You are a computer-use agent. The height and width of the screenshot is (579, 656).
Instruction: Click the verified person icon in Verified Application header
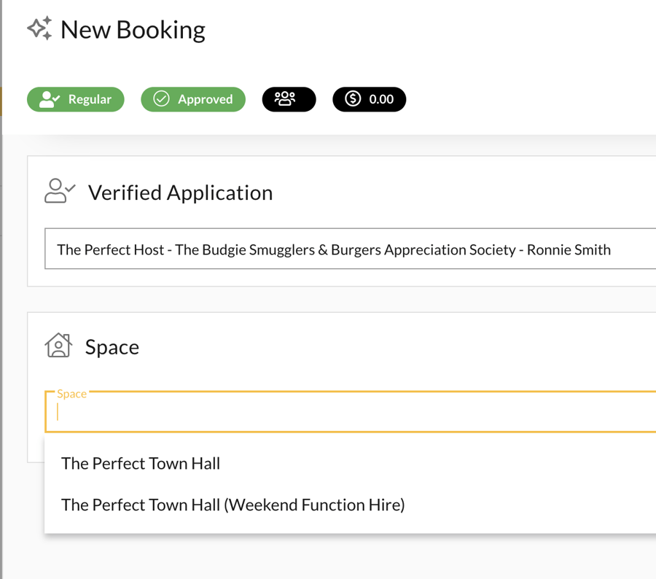[58, 192]
